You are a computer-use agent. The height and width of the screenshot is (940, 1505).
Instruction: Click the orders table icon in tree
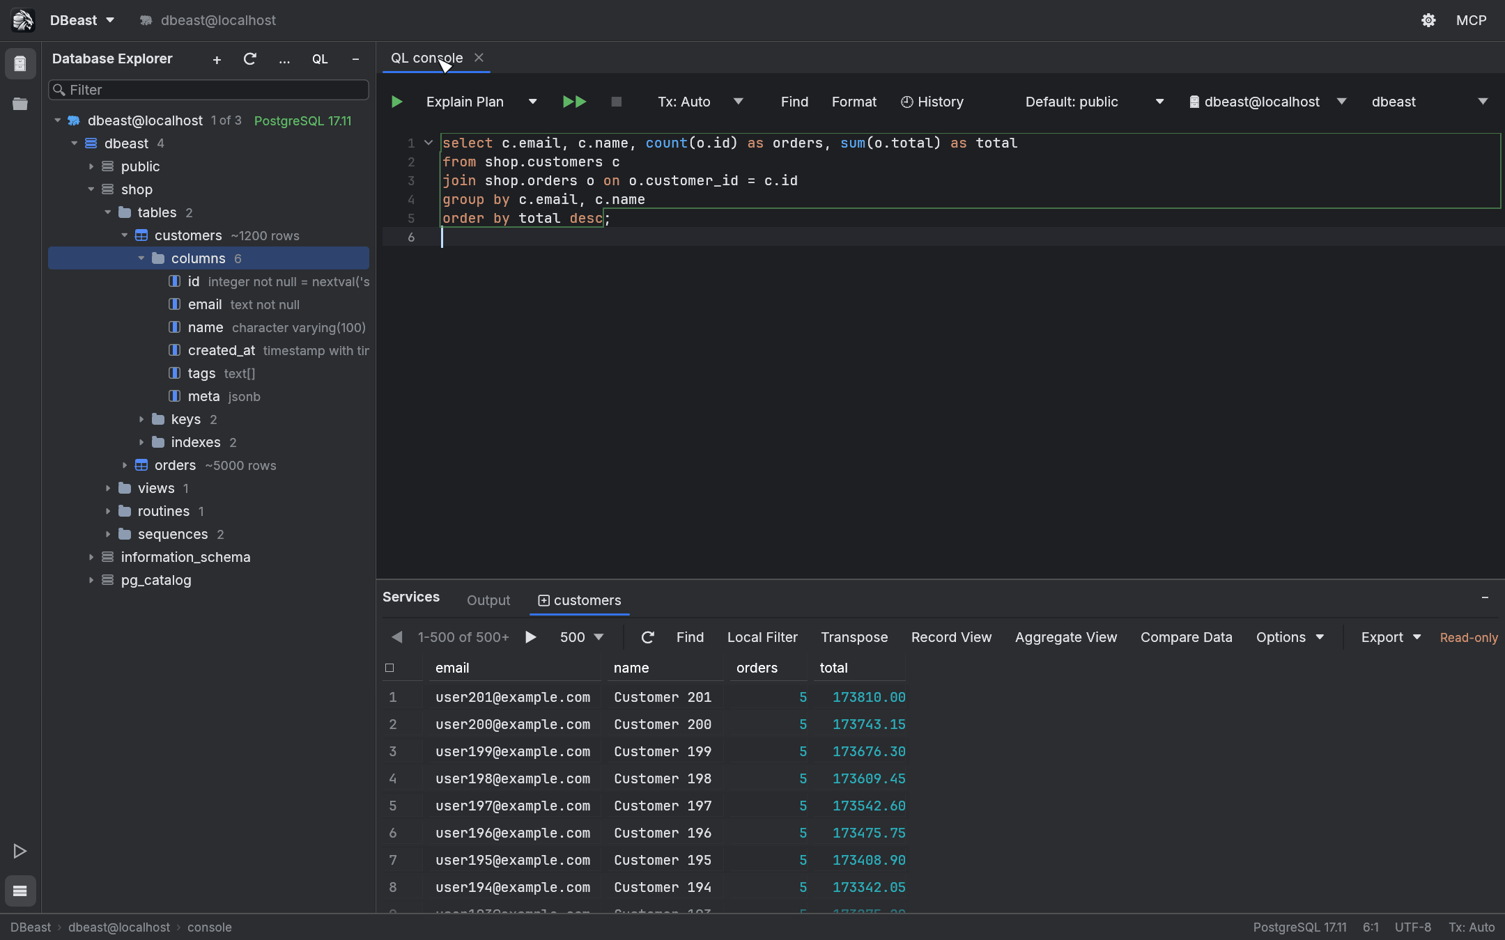141,465
